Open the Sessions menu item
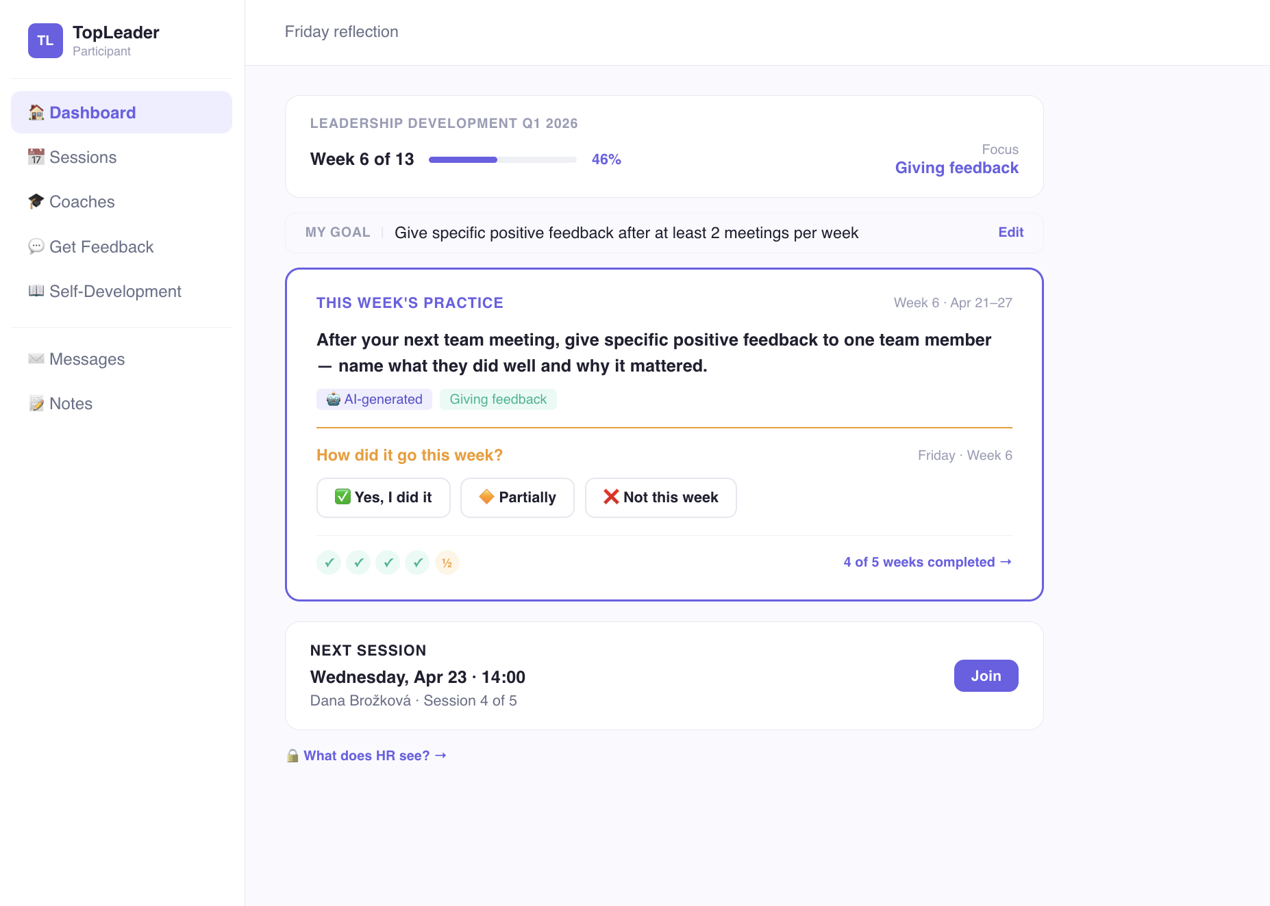Viewport: 1270px width, 906px height. [83, 157]
